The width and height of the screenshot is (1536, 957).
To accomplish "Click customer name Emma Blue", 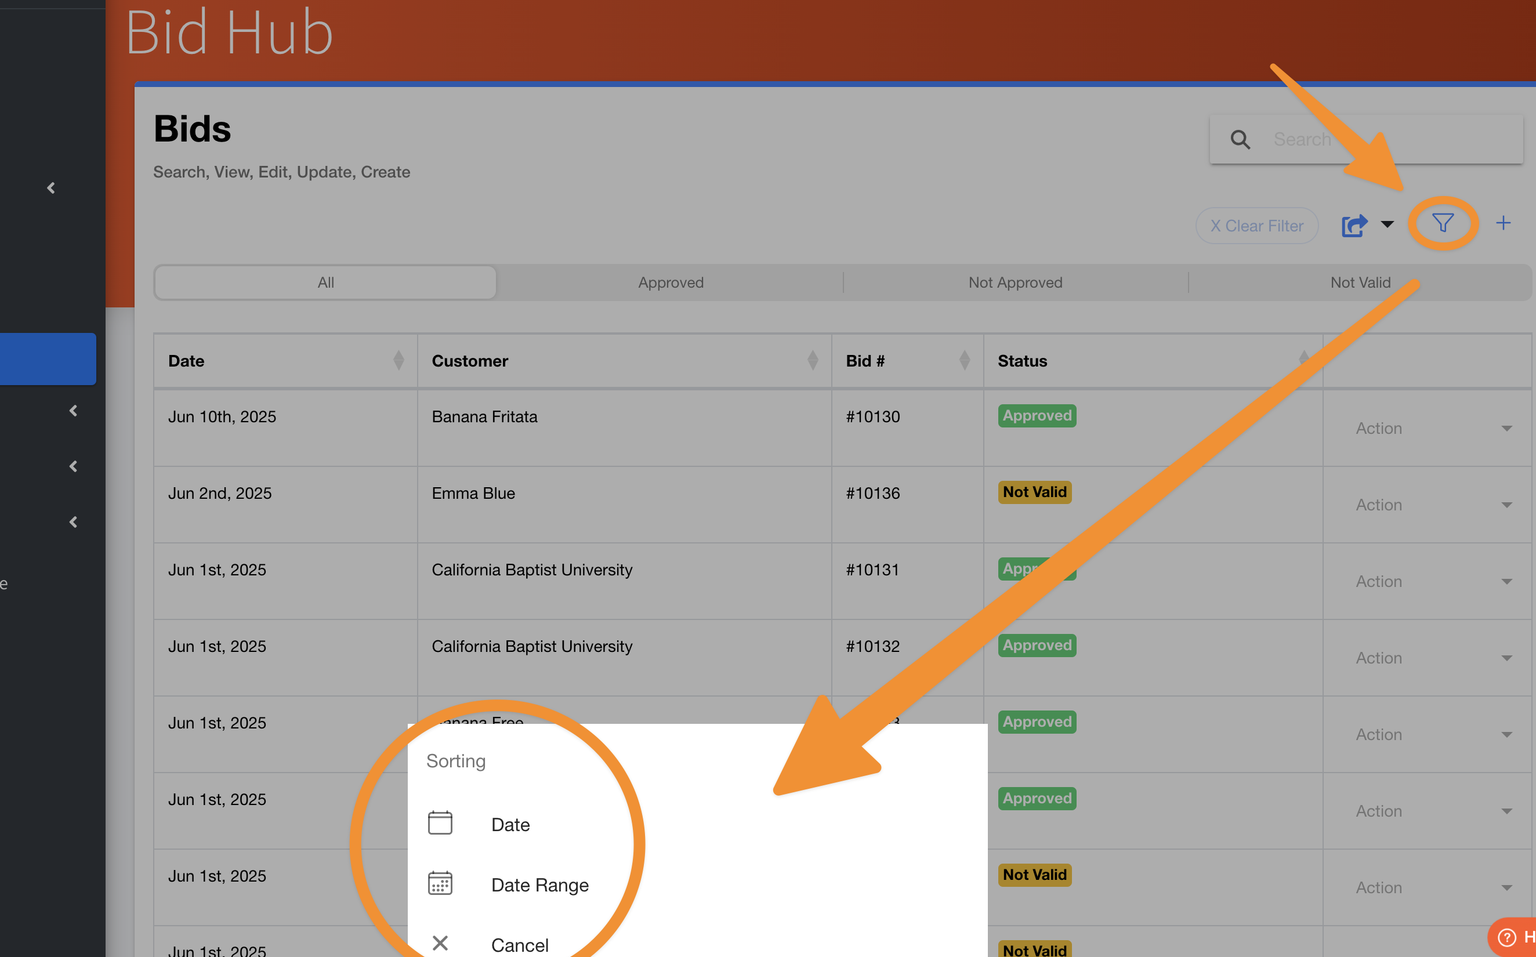I will 473,493.
